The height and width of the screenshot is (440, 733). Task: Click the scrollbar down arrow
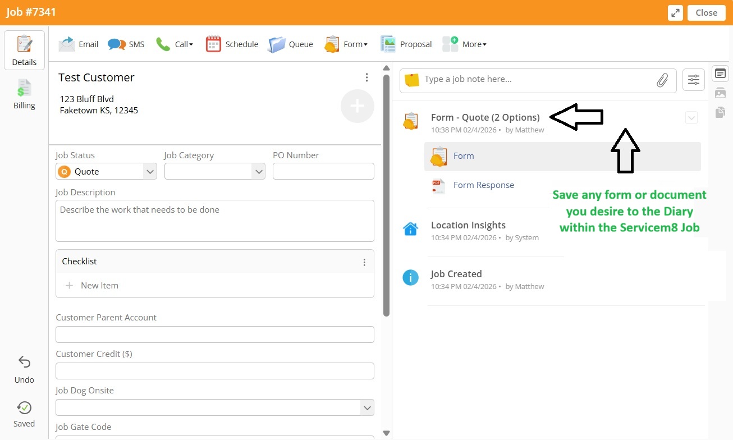click(x=386, y=433)
